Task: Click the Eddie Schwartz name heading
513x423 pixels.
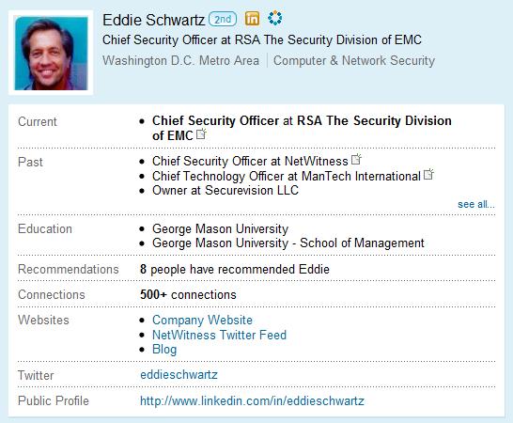Action: tap(153, 20)
